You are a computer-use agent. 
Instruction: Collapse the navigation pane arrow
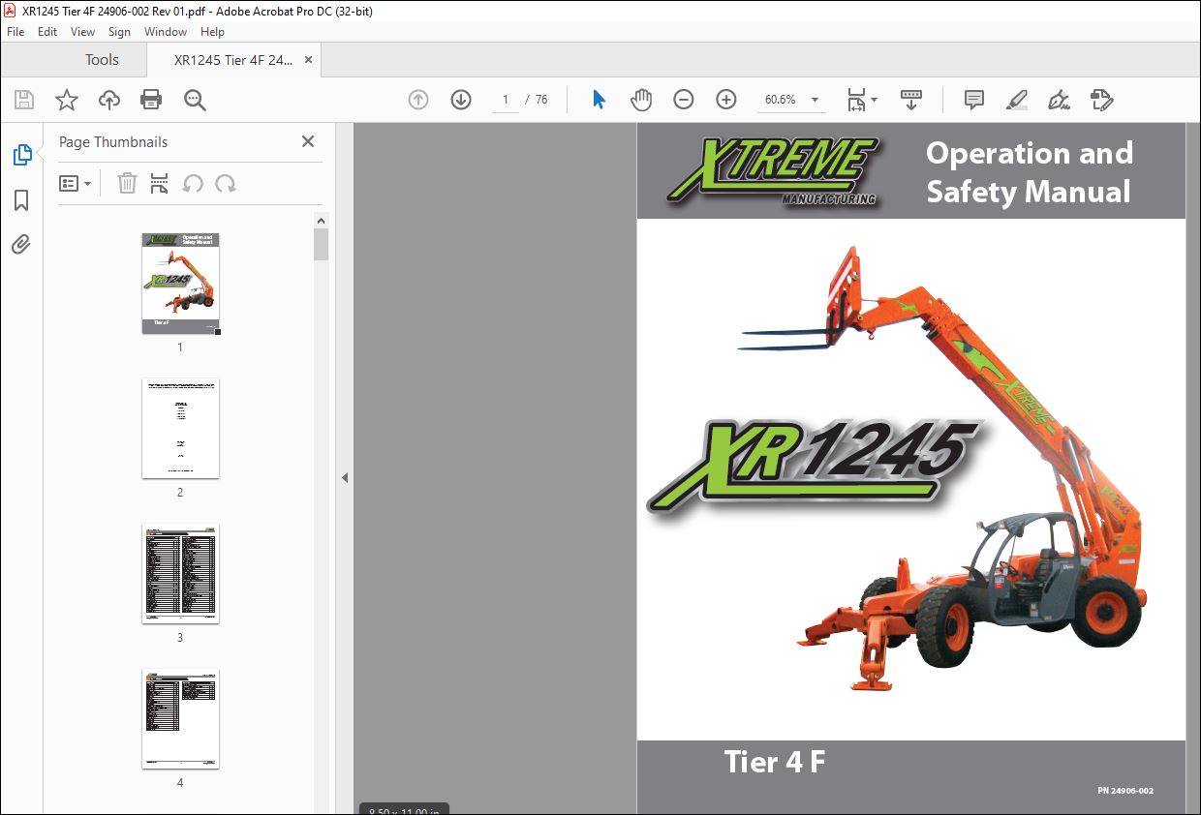(344, 477)
